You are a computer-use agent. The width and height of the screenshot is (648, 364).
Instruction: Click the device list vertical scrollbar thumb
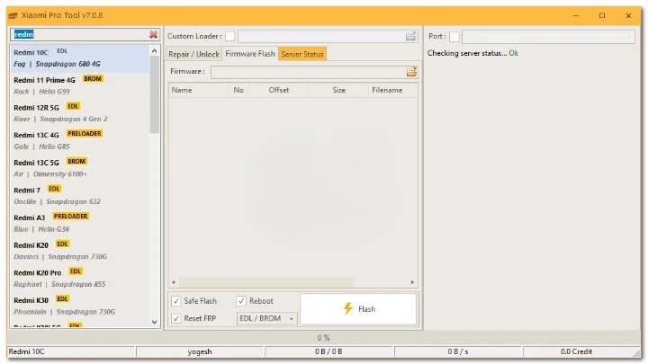pyautogui.click(x=155, y=94)
